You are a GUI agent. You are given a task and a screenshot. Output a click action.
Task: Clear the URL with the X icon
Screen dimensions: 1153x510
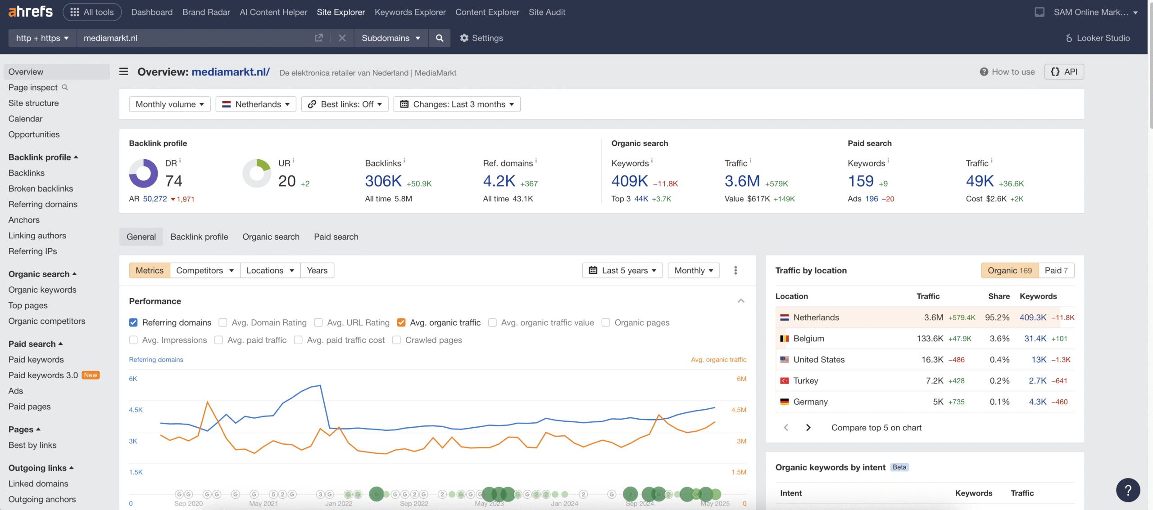(342, 38)
